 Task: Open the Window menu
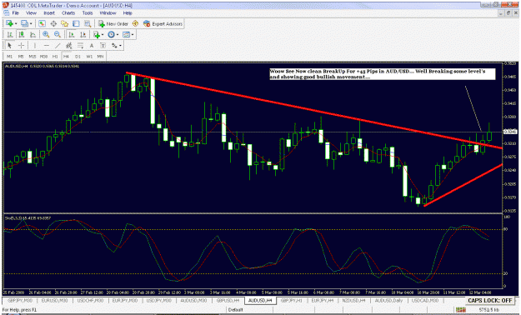[108, 13]
